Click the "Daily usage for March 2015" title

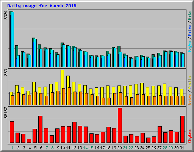42,6
